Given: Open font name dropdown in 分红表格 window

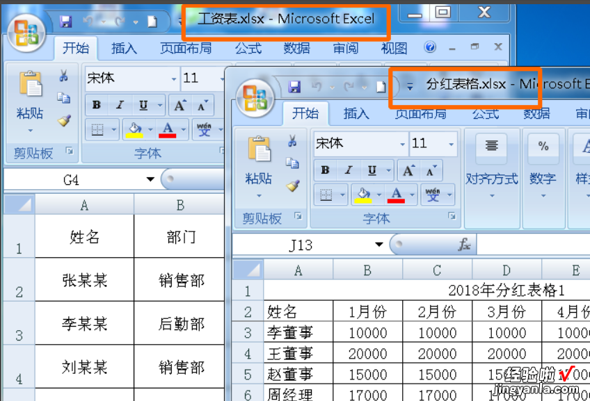Looking at the screenshot, I should coord(402,145).
